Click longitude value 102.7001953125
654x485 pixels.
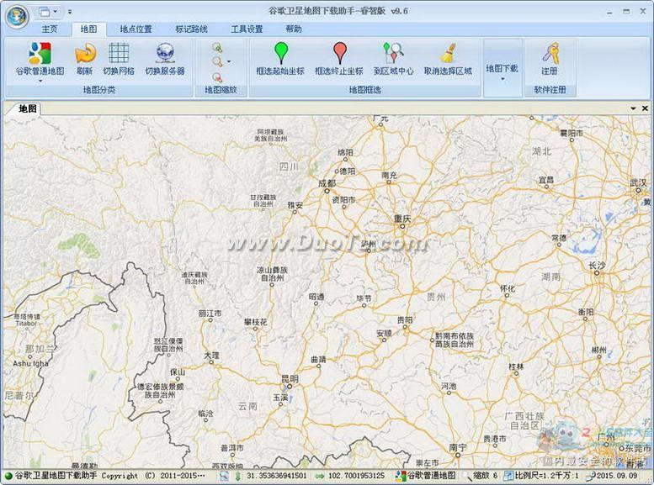coord(356,476)
